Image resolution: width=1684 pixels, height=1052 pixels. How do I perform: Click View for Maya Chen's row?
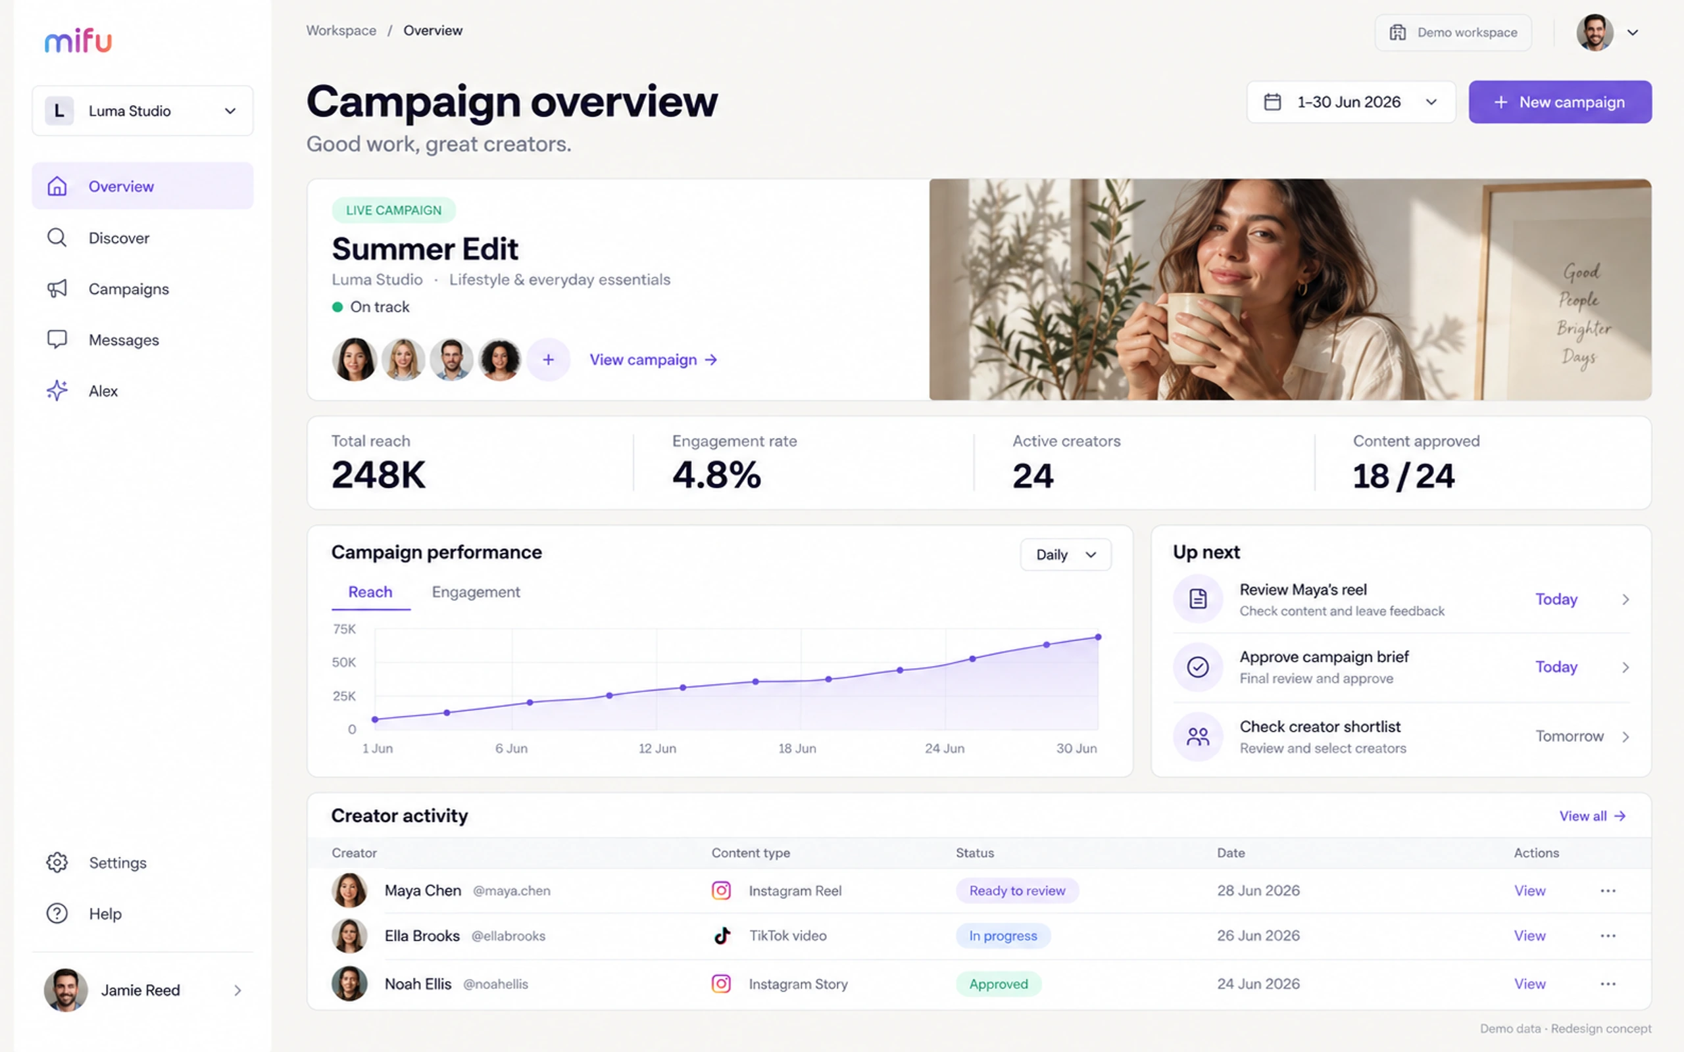[1529, 890]
